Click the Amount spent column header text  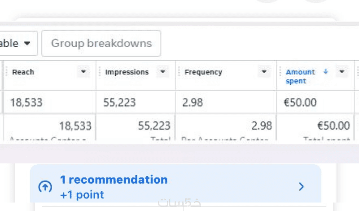click(300, 76)
